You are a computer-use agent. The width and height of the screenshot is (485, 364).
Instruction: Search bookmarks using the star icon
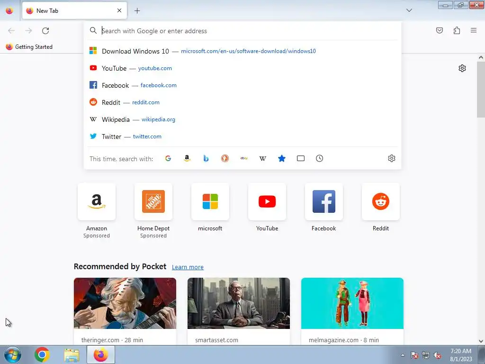click(282, 158)
